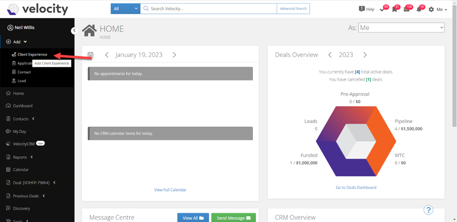The width and height of the screenshot is (457, 222).
Task: Open the View Full Calendar link
Action: point(170,190)
